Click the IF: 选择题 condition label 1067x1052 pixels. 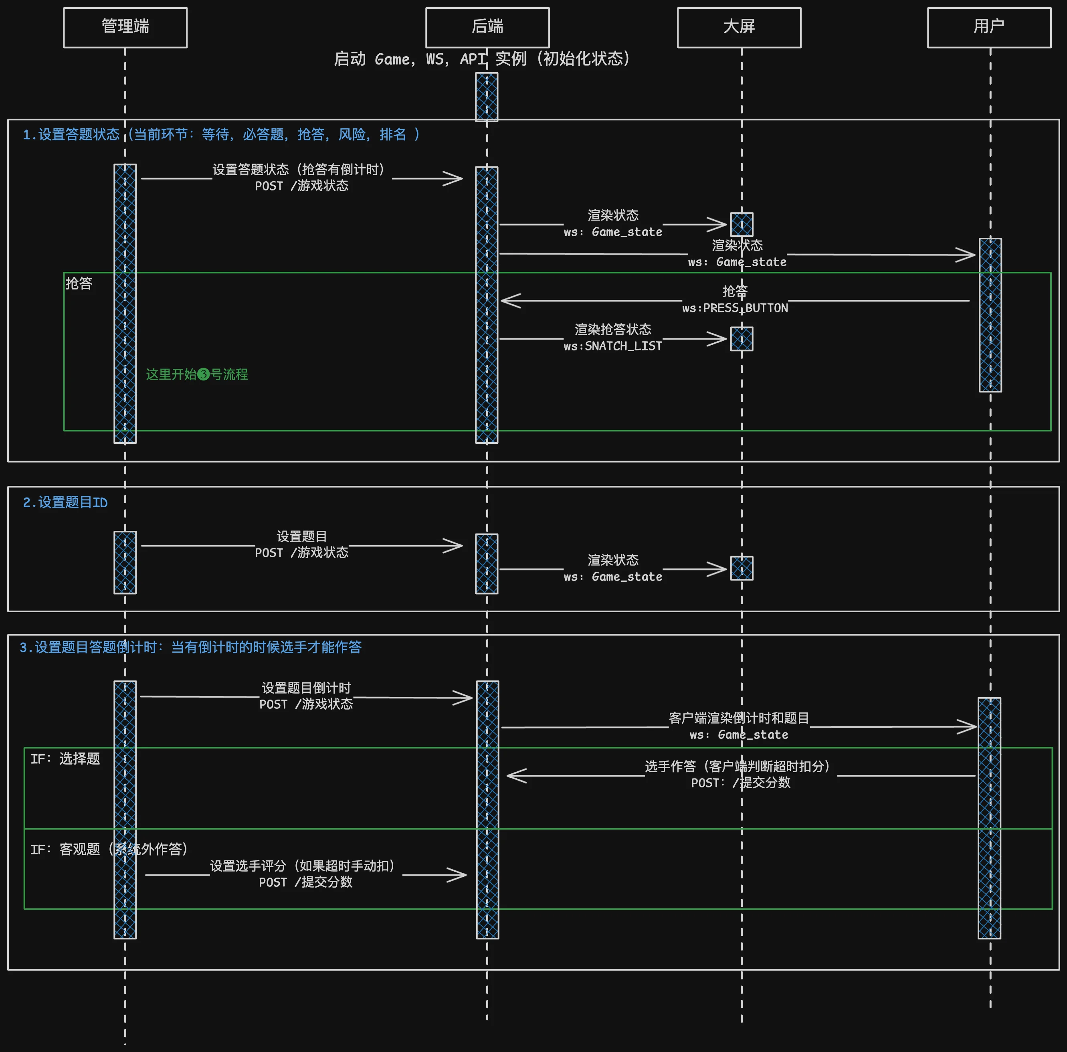pyautogui.click(x=65, y=759)
